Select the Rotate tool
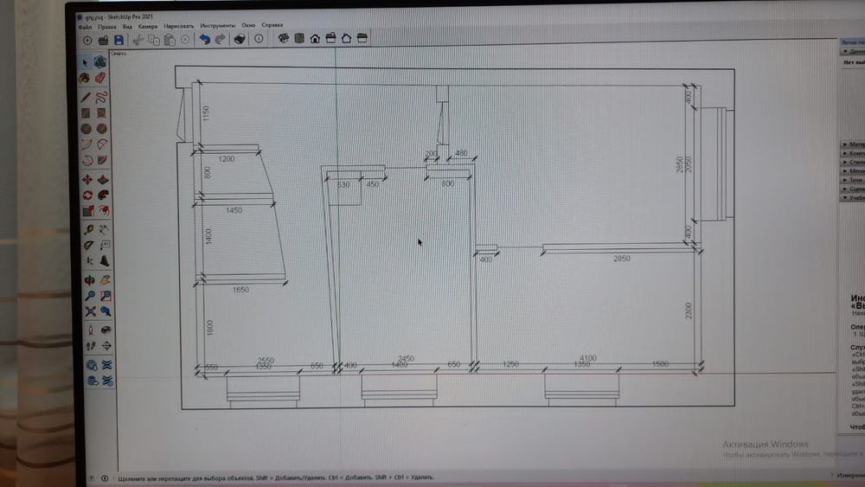This screenshot has height=487, width=865. point(86,195)
